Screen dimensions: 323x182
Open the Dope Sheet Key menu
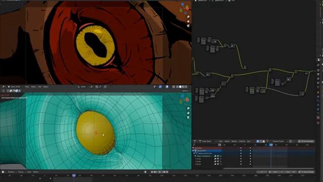(249, 142)
